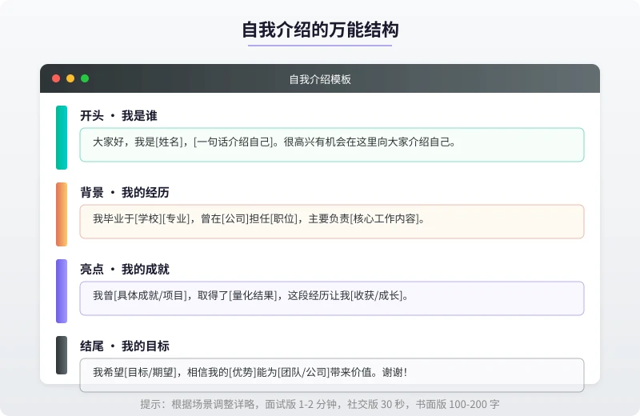640x416 pixels.
Task: Select the 自我介绍模板 window title
Action: point(320,79)
